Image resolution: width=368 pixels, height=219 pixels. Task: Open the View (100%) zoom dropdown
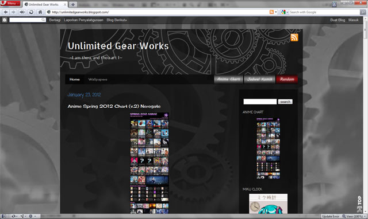354,216
